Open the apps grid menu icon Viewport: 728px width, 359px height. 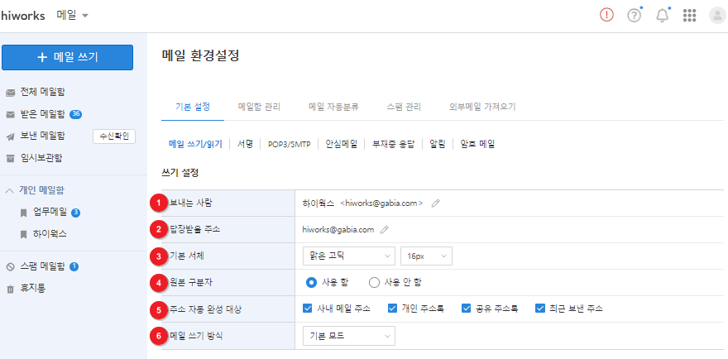(x=689, y=16)
